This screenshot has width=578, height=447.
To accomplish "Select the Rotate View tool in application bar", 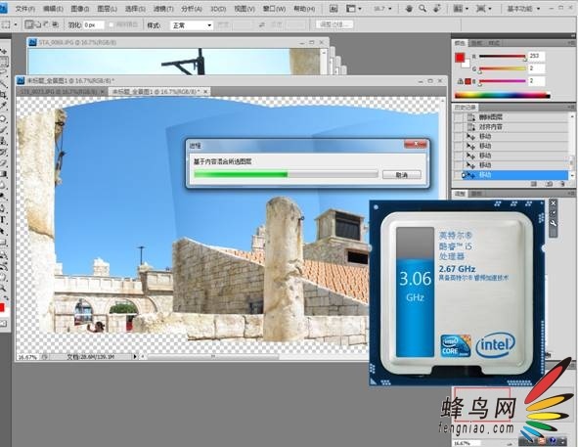I will point(437,8).
